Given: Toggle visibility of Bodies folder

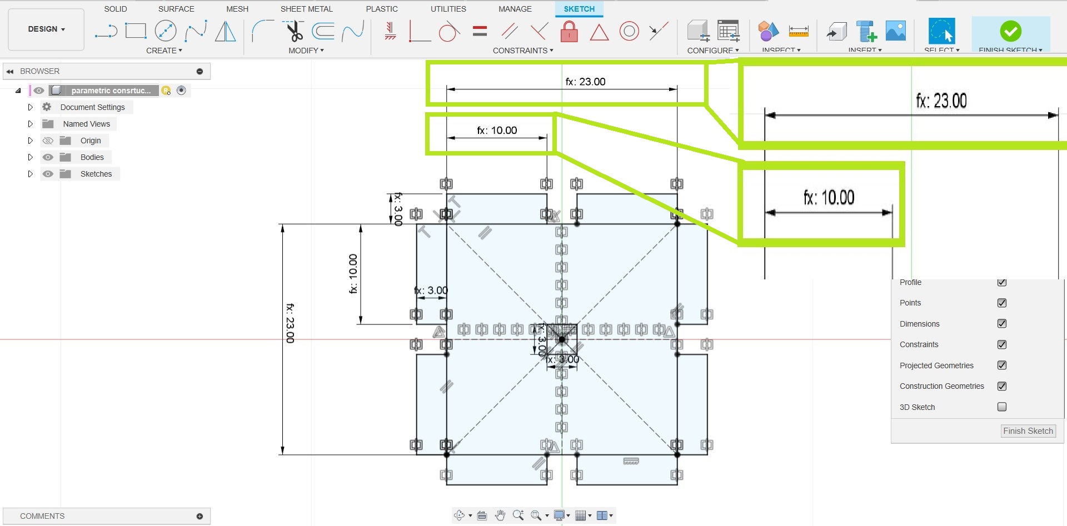Looking at the screenshot, I should pyautogui.click(x=48, y=157).
